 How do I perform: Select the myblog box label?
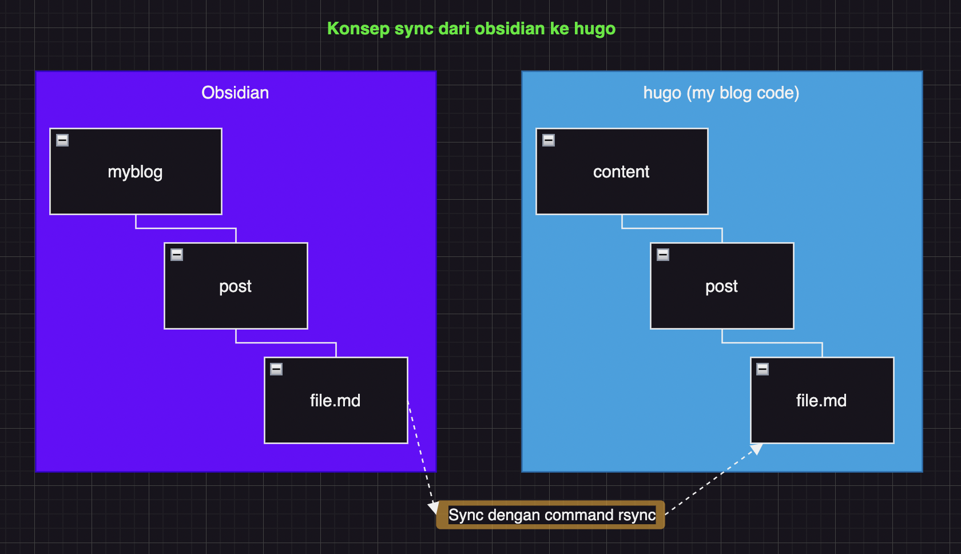[135, 172]
